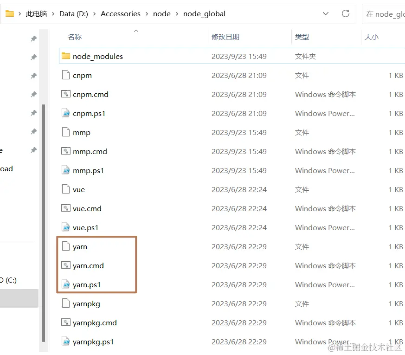Click the yarnpkg.ps1 PowerShell icon

[66, 342]
